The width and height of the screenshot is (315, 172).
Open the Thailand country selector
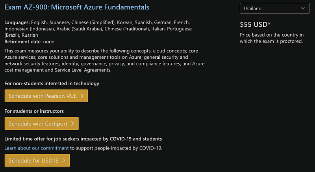pyautogui.click(x=274, y=8)
